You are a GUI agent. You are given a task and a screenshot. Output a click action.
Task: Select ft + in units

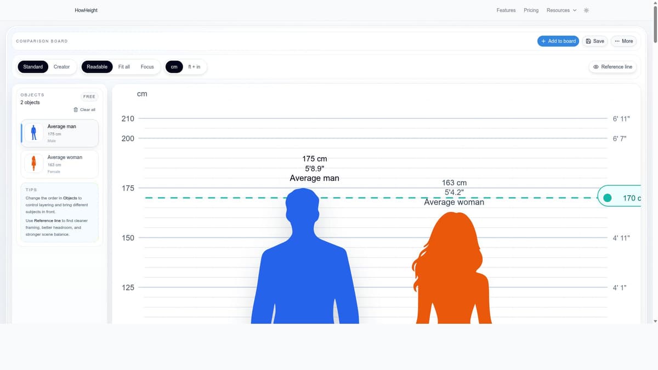coord(194,67)
